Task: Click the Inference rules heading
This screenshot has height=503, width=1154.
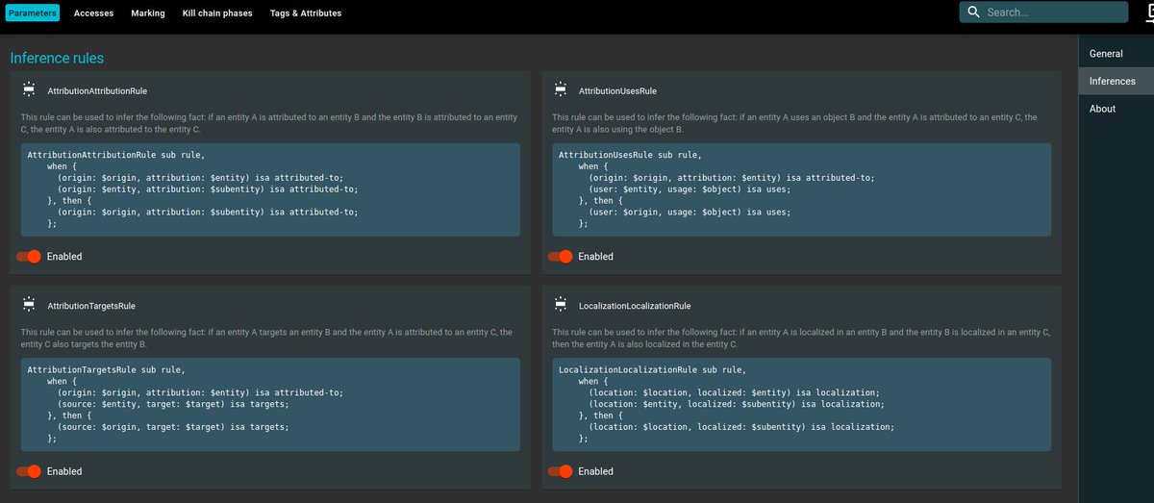Action: (57, 58)
